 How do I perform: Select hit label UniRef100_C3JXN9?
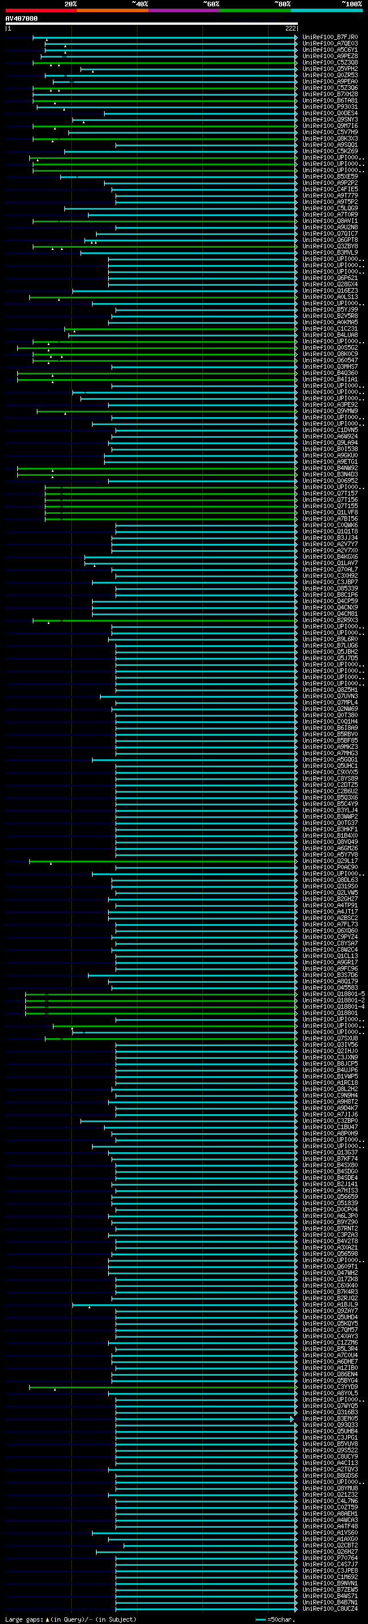coord(329,1058)
